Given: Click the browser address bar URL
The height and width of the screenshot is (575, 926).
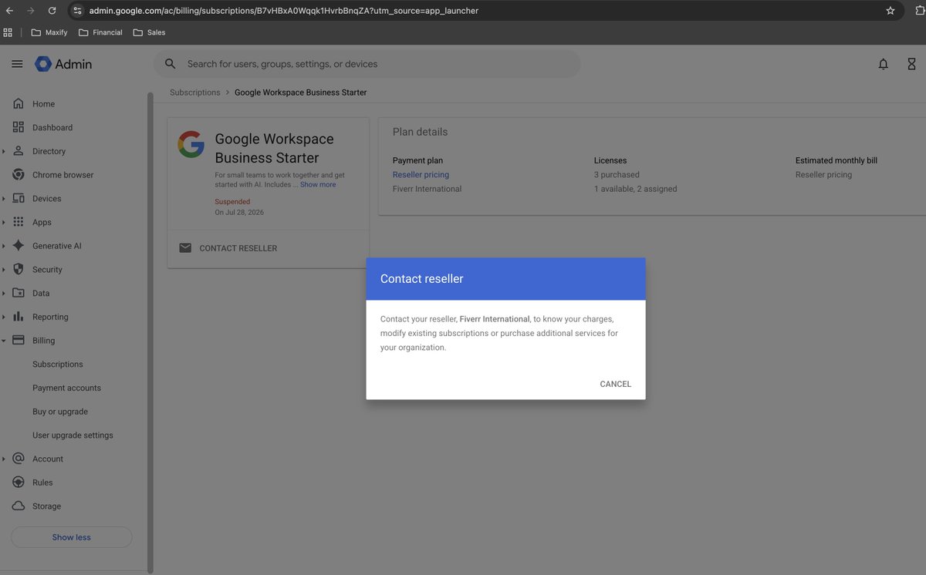Looking at the screenshot, I should [284, 11].
